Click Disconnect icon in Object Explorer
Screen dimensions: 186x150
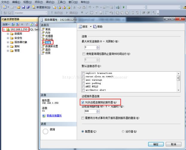pos(18,24)
